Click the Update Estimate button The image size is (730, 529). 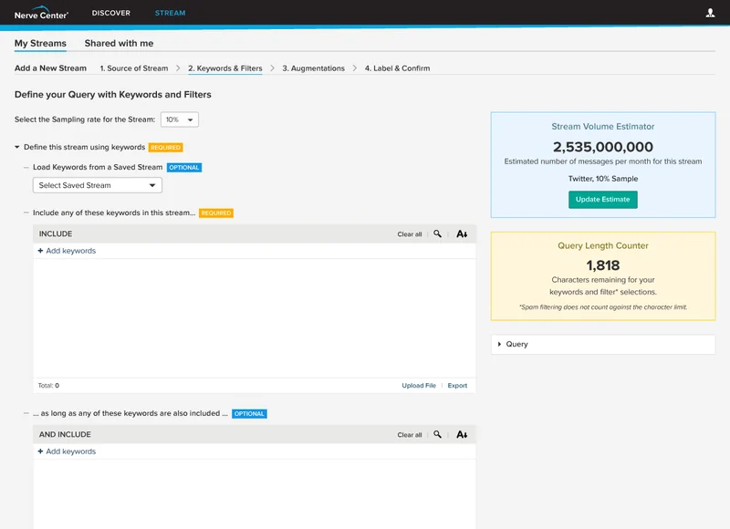[x=602, y=200]
